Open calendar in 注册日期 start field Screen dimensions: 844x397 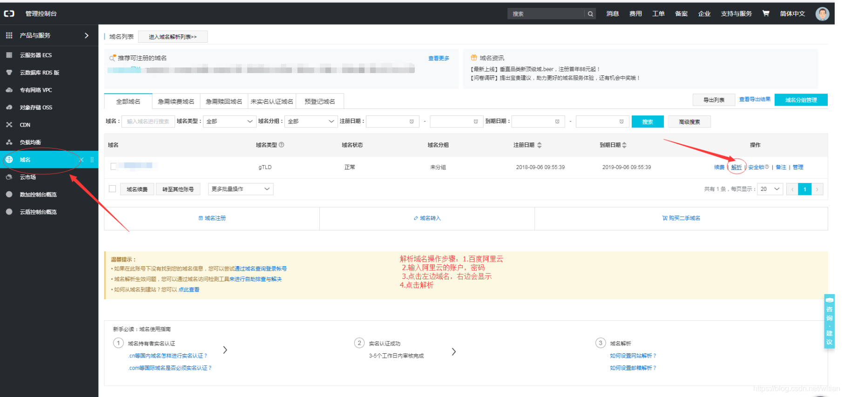pyautogui.click(x=412, y=121)
